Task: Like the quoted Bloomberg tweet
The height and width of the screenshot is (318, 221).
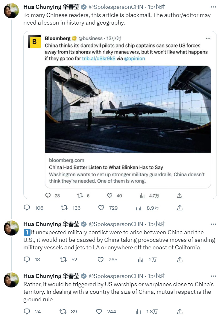Action: click(109, 196)
